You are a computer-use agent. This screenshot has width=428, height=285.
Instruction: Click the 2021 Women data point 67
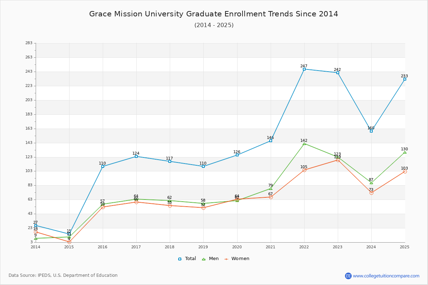tap(271, 197)
